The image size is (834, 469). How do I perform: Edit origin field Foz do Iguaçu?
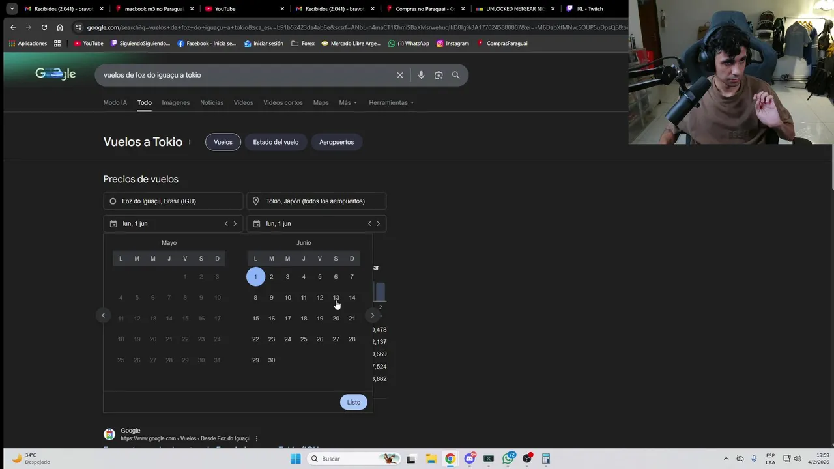pyautogui.click(x=173, y=201)
